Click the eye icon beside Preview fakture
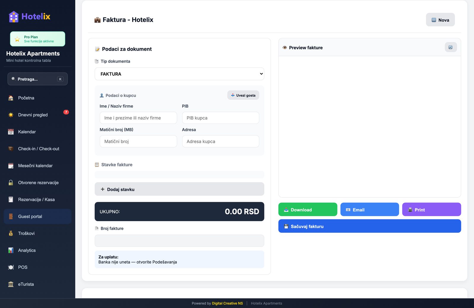 (285, 47)
